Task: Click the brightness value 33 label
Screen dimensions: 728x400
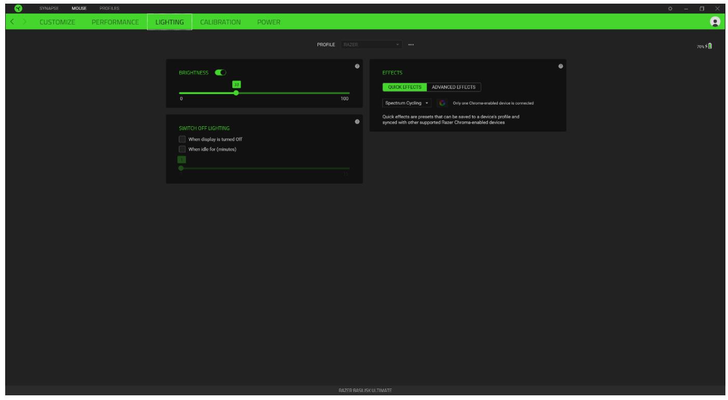Action: (x=236, y=84)
